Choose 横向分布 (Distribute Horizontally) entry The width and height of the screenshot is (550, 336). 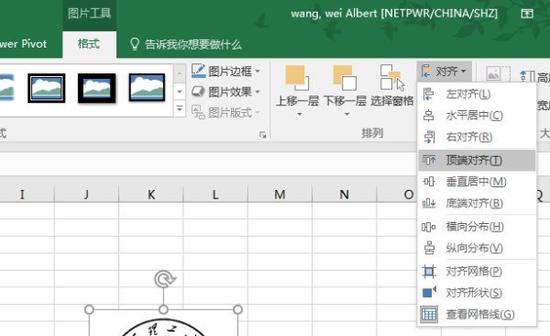pos(477,227)
